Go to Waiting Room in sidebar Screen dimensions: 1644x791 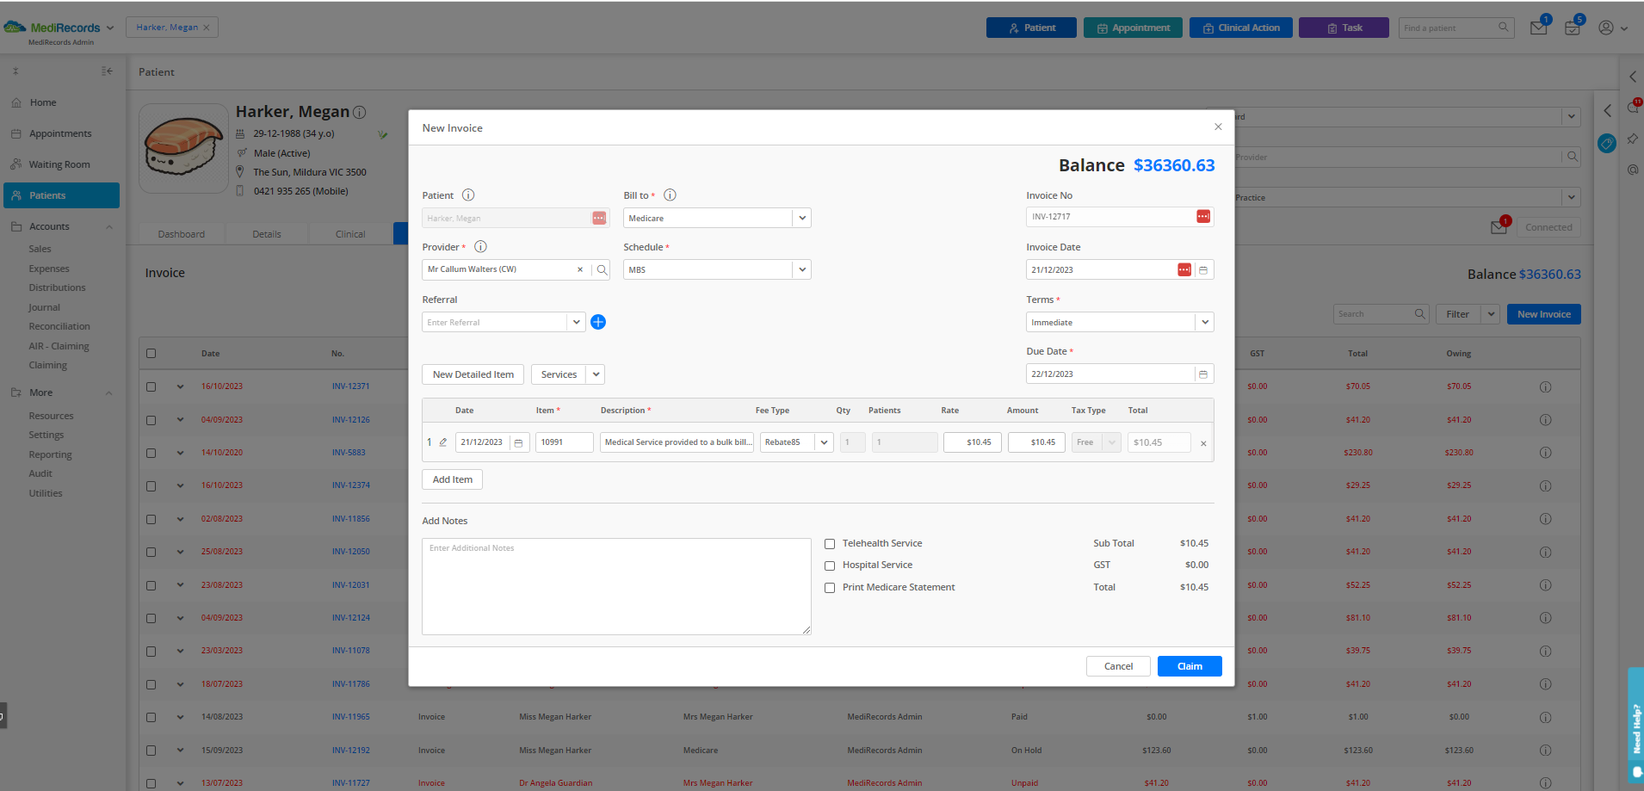coord(59,164)
